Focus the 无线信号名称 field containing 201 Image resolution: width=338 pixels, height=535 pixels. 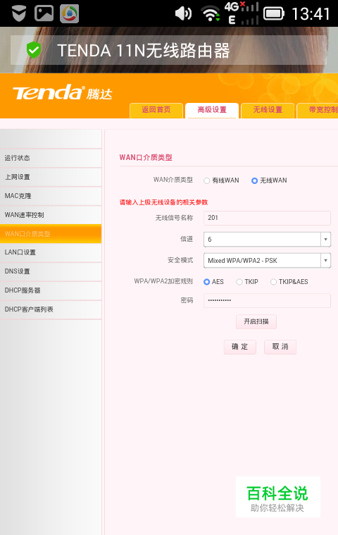267,218
